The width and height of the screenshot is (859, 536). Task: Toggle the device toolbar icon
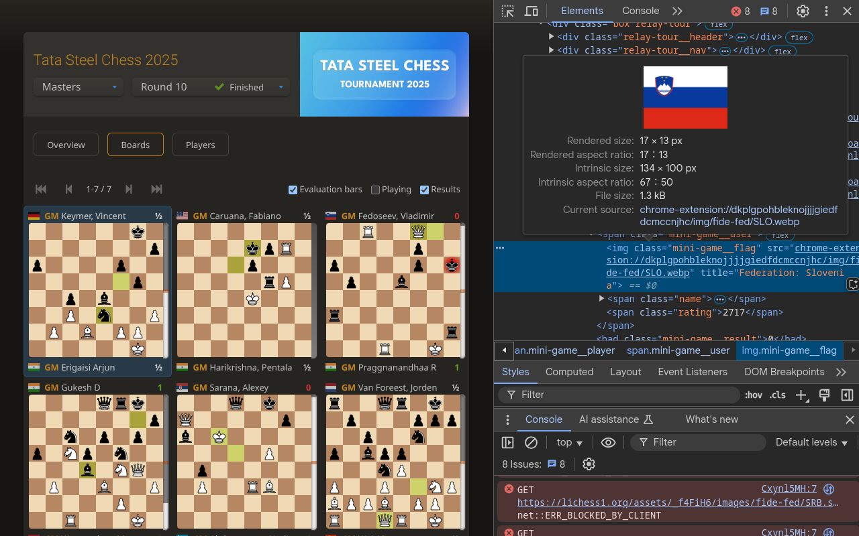531,11
